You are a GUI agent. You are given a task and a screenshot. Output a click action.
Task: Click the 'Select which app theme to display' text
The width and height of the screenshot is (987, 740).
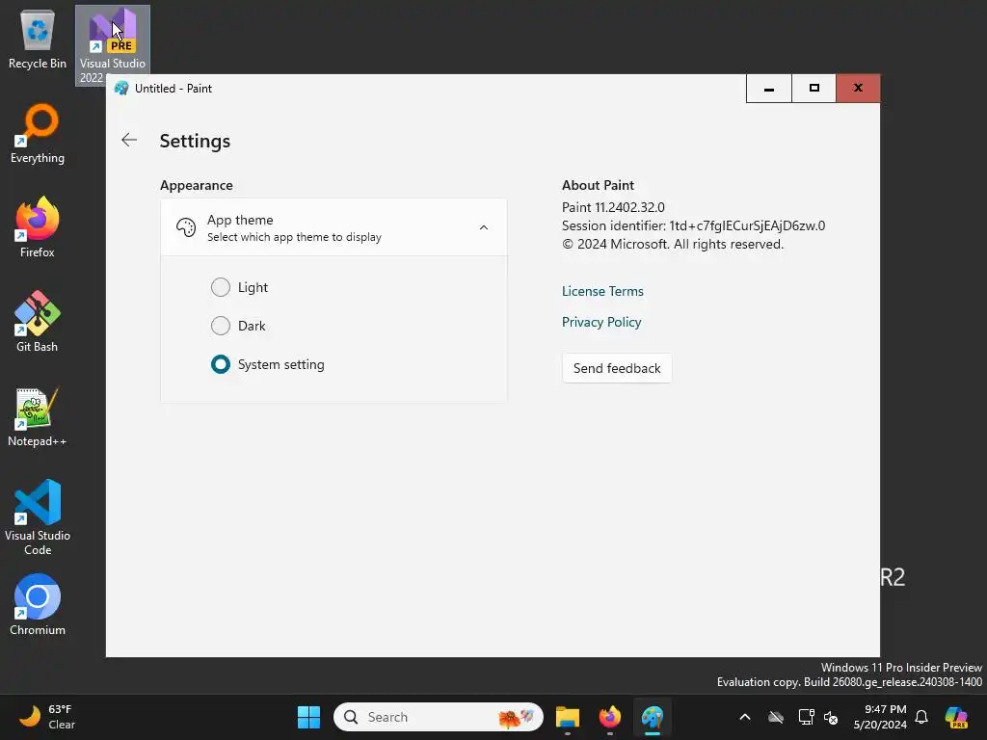coord(295,237)
